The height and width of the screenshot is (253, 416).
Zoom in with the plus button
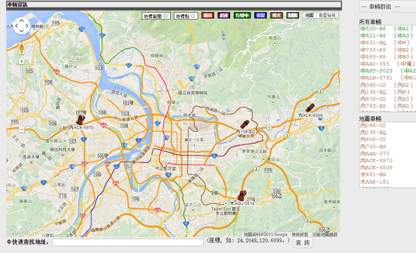[x=21, y=61]
